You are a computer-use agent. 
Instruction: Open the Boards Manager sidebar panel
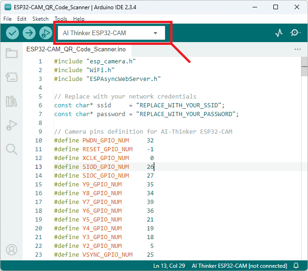pos(12,77)
